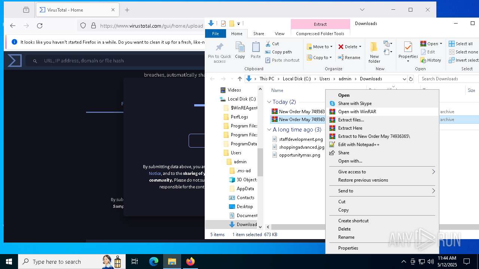Click Pin to Quick access icon
The image size is (479, 269).
pyautogui.click(x=220, y=52)
